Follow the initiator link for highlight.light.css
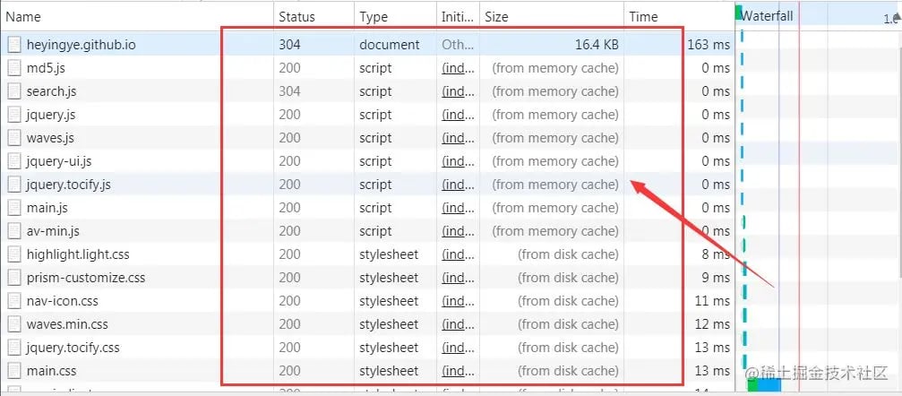Screen dimensions: 902x396 click(458, 254)
